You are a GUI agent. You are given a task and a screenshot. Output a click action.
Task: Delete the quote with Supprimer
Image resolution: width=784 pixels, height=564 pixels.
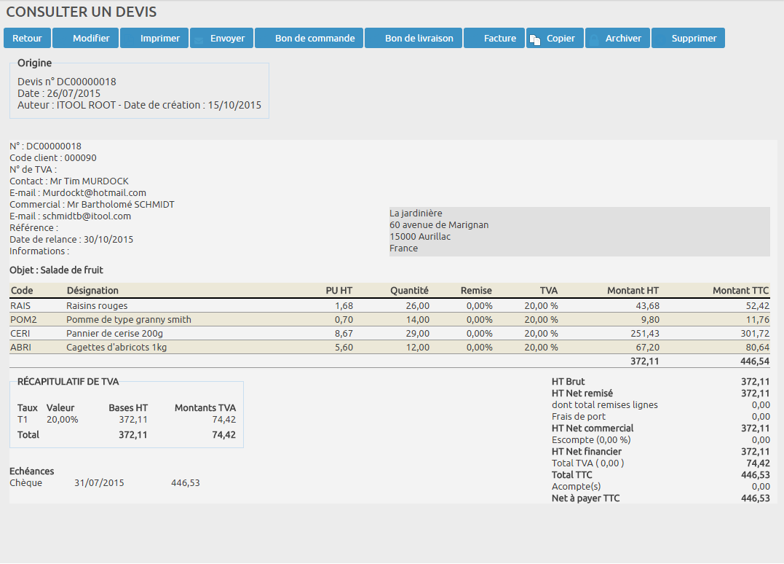click(688, 39)
